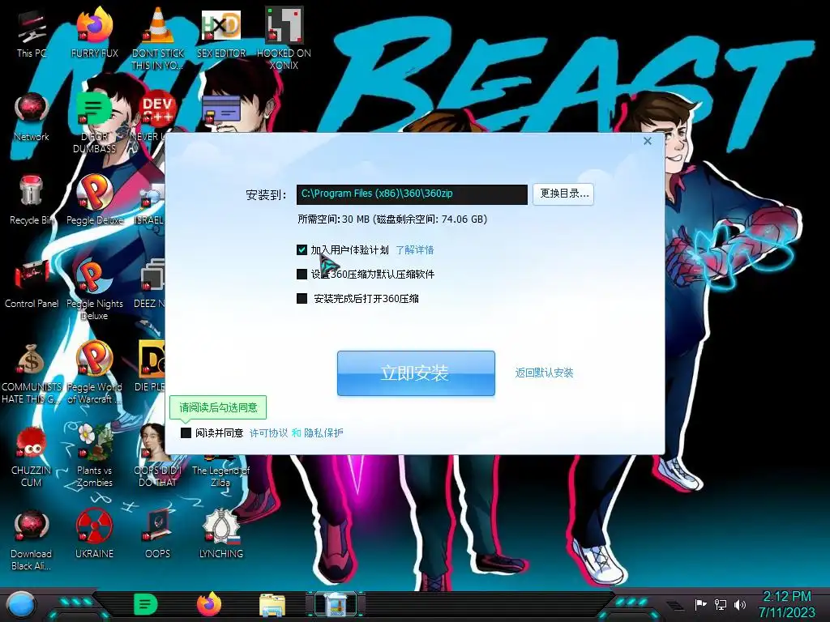This screenshot has height=622, width=830.
Task: Select the HxD hex editor shortcut
Action: coord(221,35)
